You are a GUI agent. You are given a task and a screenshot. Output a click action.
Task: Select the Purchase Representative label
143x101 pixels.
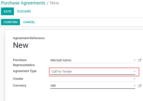coord(24,63)
